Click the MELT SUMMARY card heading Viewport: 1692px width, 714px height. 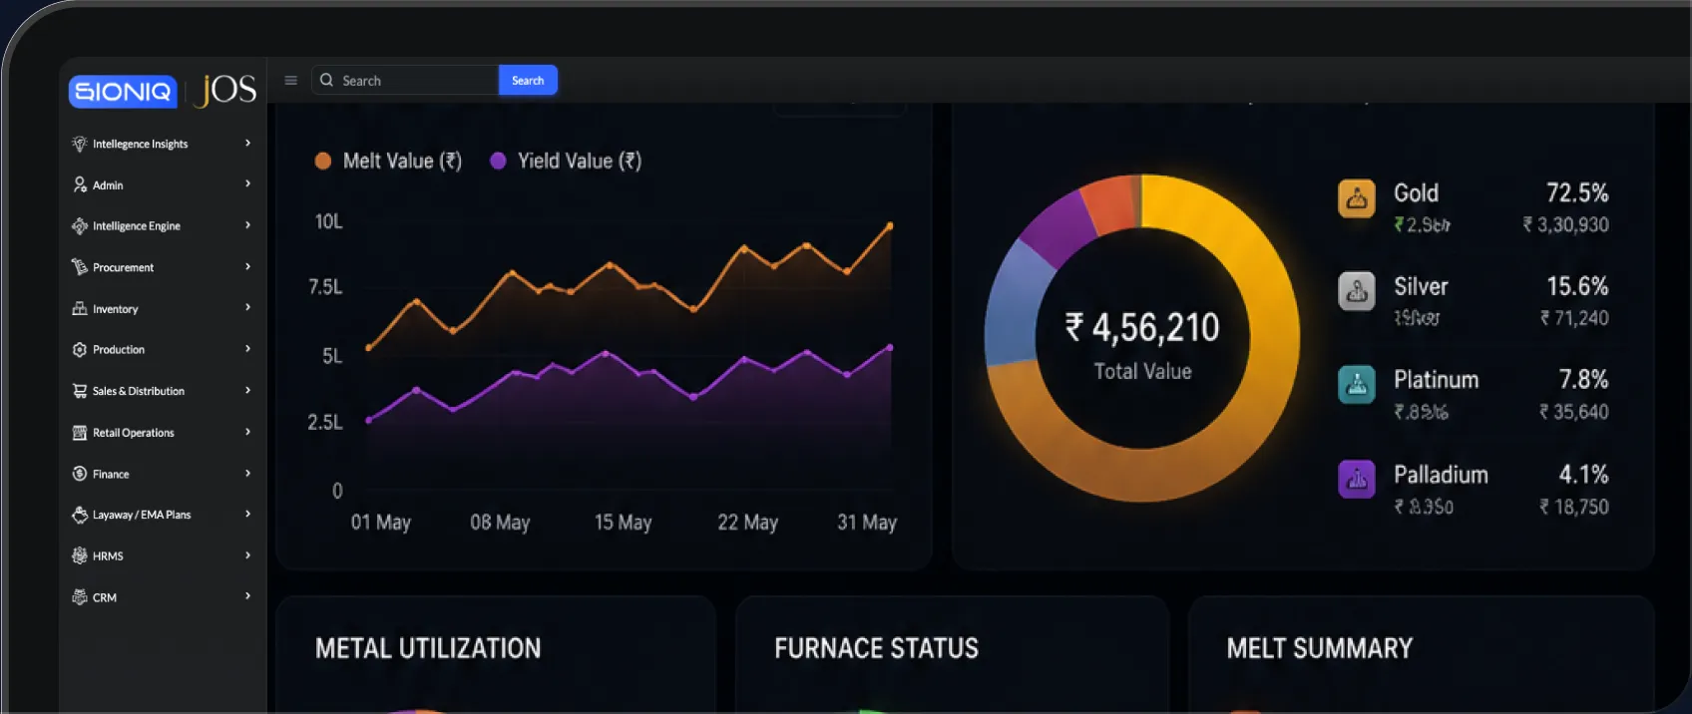click(1320, 648)
